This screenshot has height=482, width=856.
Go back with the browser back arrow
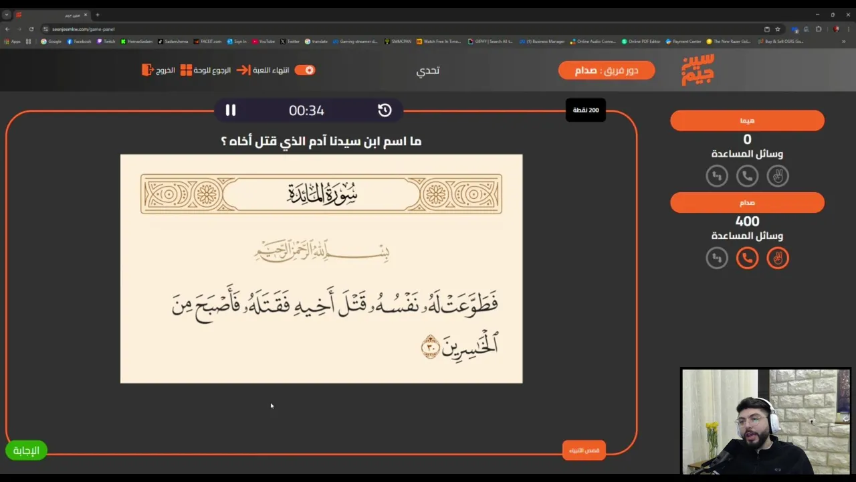(x=7, y=29)
